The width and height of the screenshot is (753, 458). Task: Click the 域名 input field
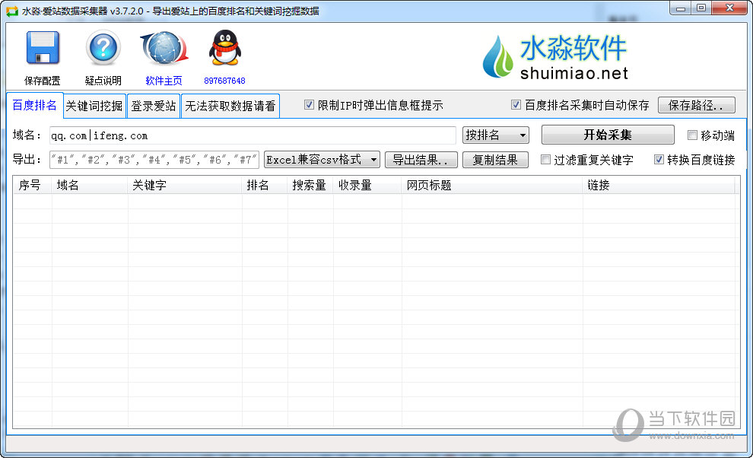[253, 135]
